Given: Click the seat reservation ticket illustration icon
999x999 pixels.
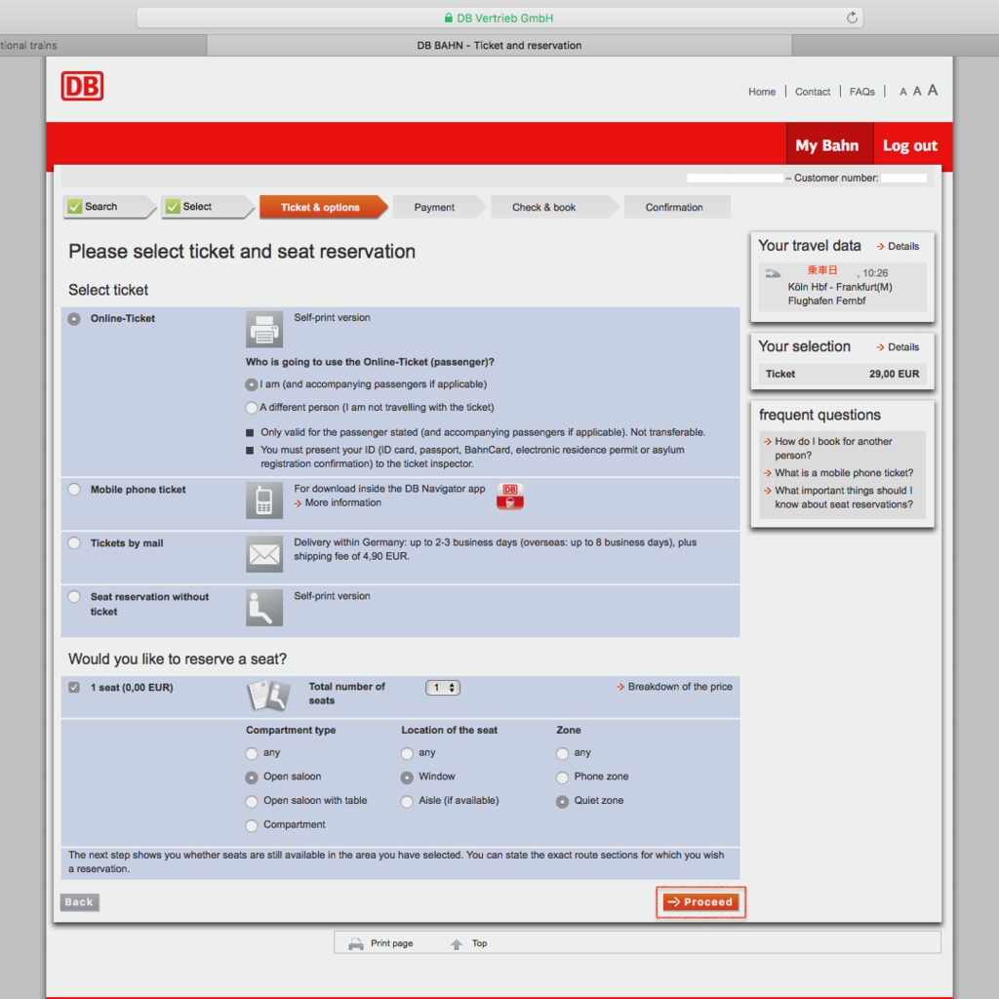Looking at the screenshot, I should 269,695.
